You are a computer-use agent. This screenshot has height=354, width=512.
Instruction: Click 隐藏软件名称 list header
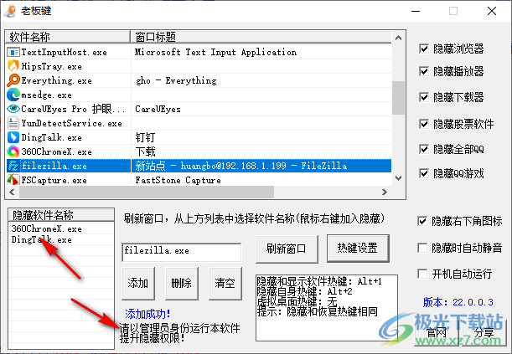tap(61, 215)
